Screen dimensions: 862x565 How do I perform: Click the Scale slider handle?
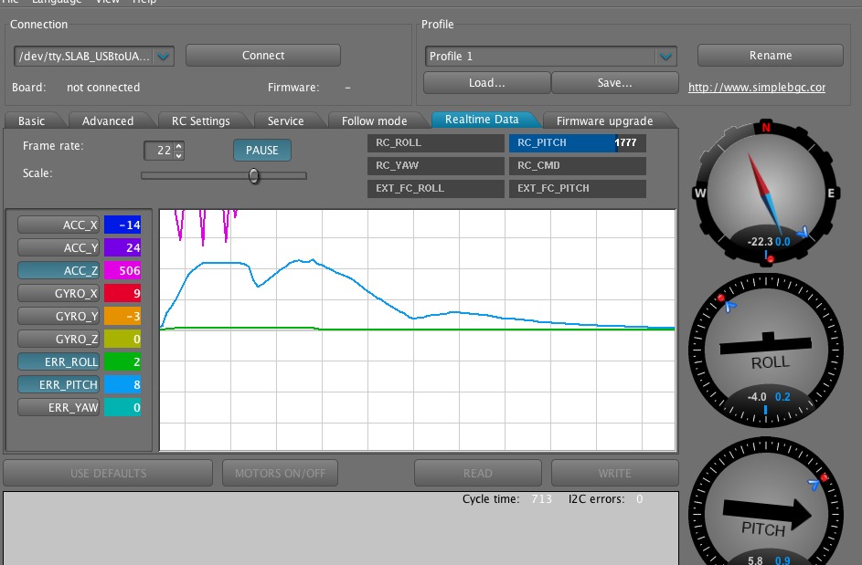click(253, 175)
